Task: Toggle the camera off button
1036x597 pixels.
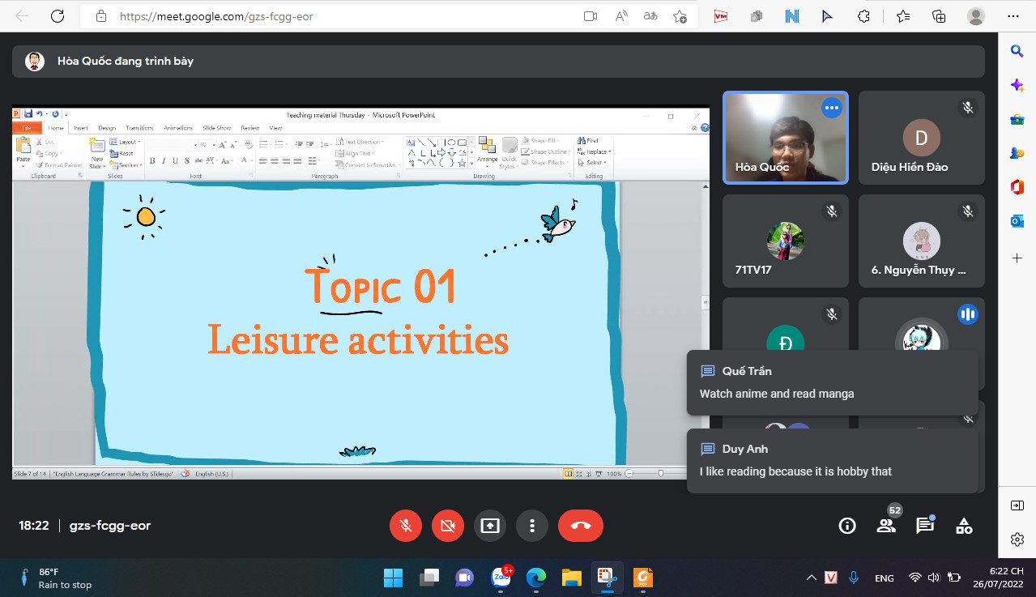Action: 448,526
